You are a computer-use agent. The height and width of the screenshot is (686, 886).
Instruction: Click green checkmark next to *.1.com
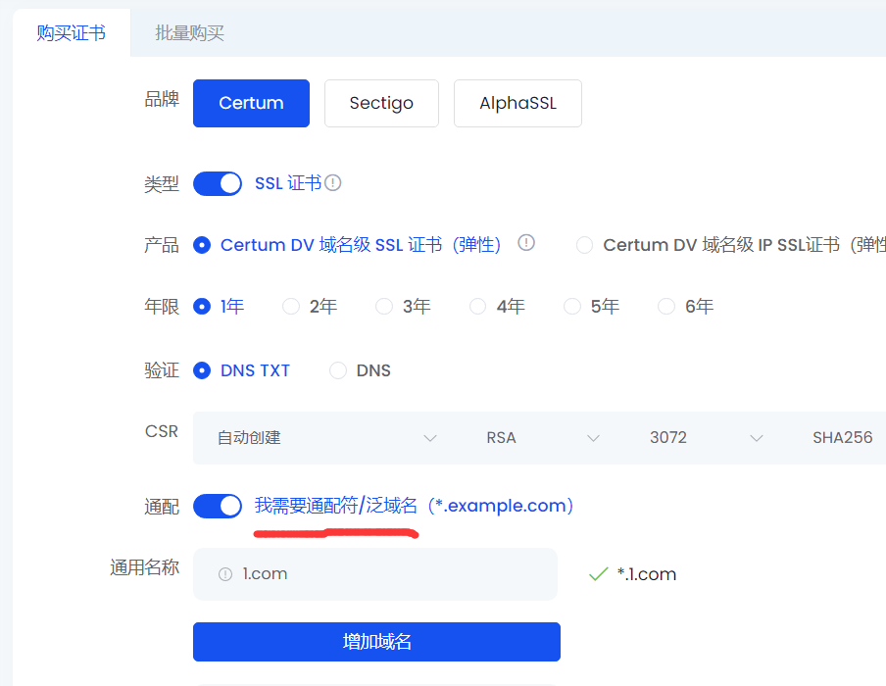598,574
